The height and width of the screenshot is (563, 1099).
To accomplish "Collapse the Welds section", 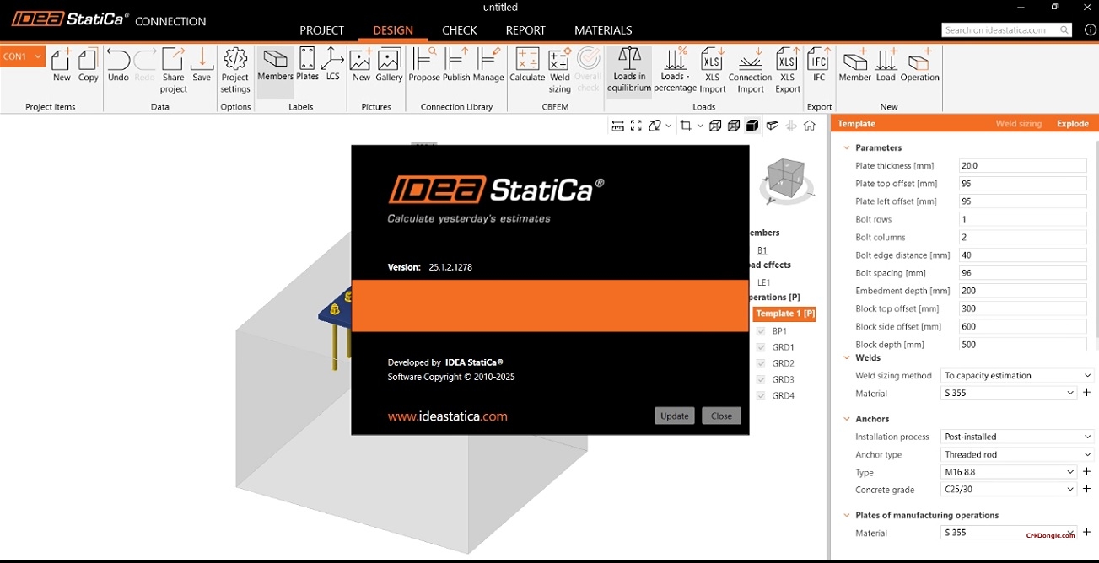I will click(847, 358).
